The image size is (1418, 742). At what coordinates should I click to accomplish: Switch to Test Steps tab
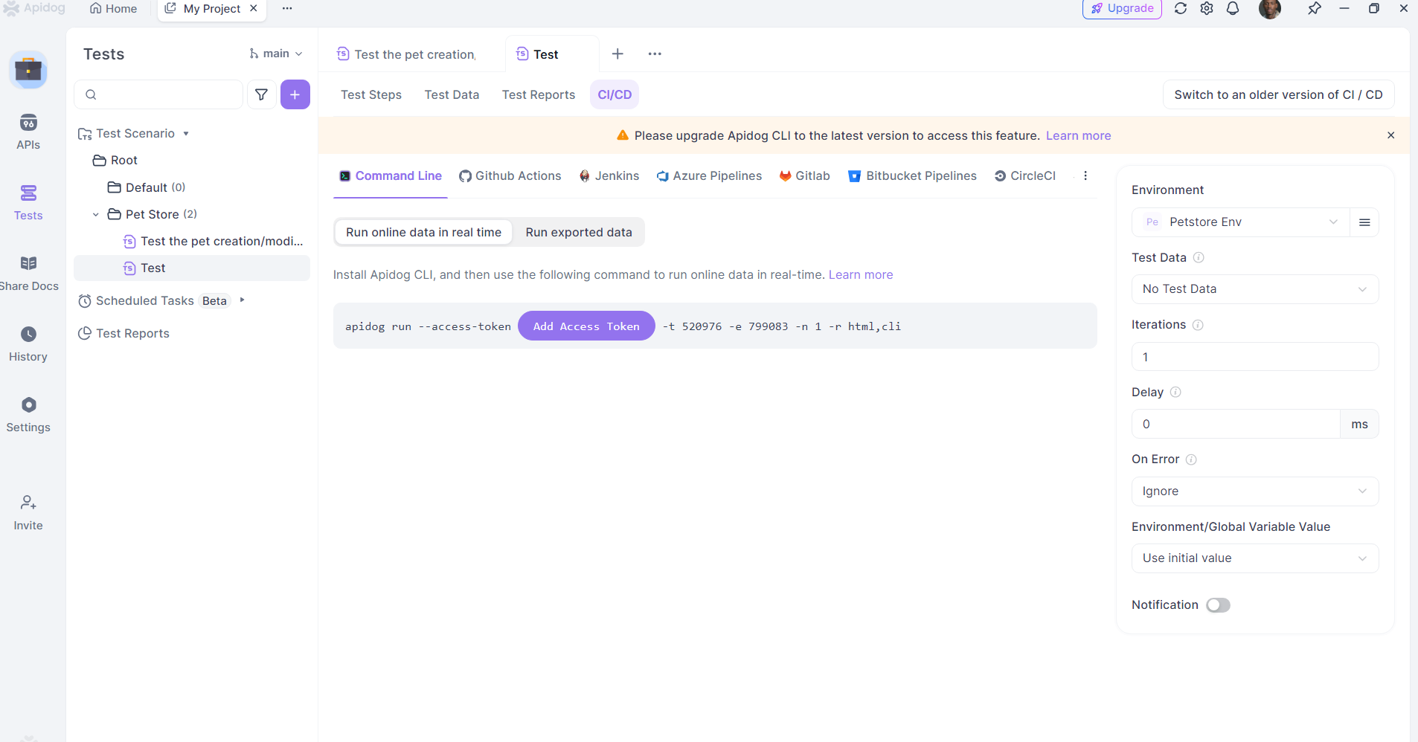371,94
